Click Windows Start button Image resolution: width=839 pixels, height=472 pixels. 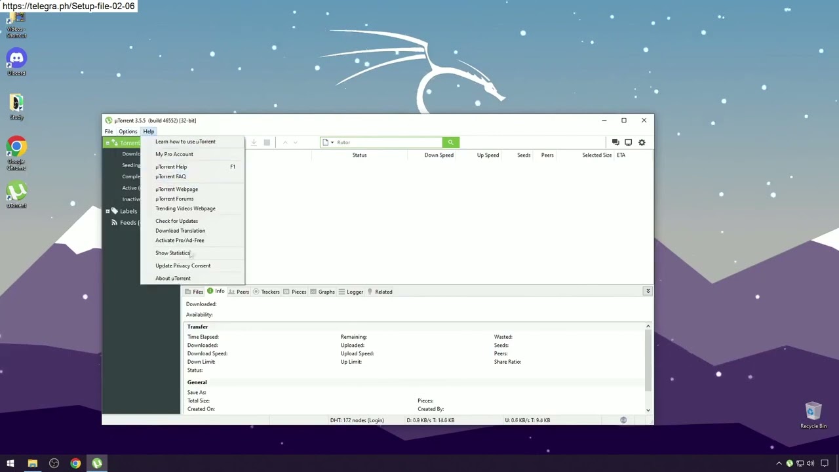click(10, 463)
